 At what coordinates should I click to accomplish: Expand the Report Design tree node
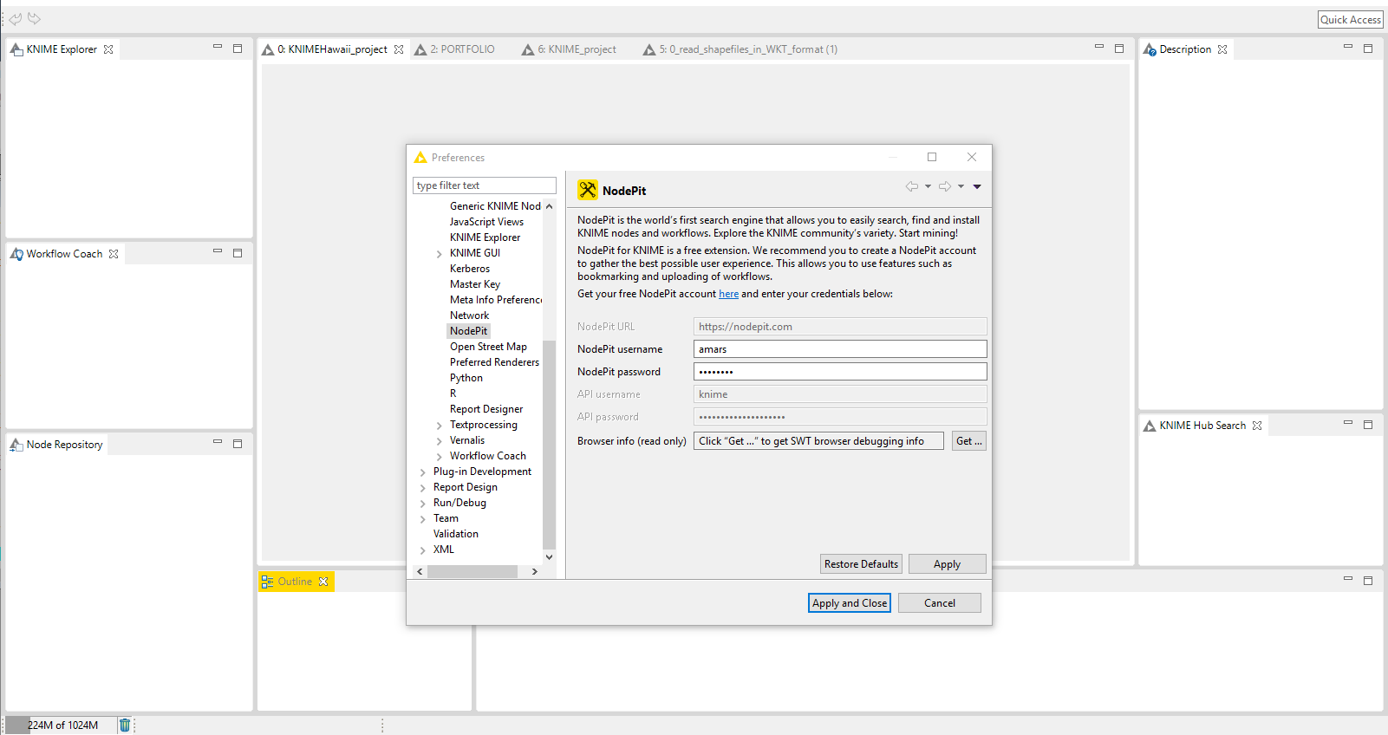coord(423,488)
